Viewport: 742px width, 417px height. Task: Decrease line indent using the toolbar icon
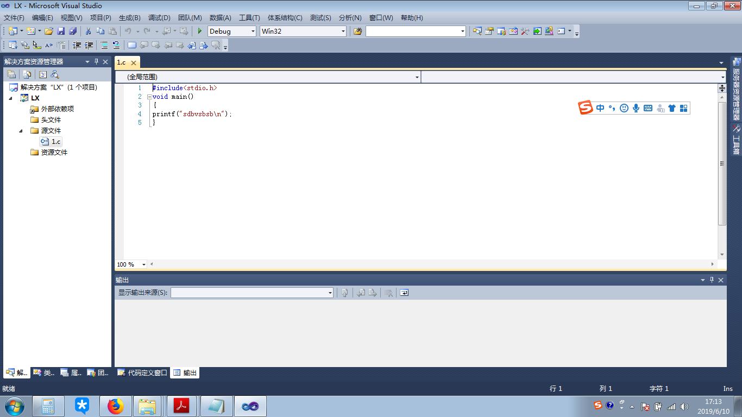[77, 45]
